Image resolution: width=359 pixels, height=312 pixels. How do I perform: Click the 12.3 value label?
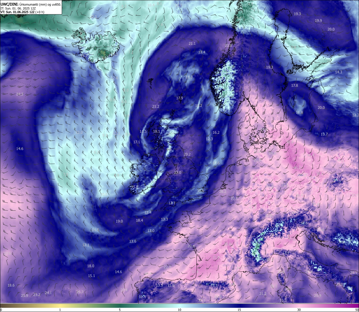click(209, 139)
